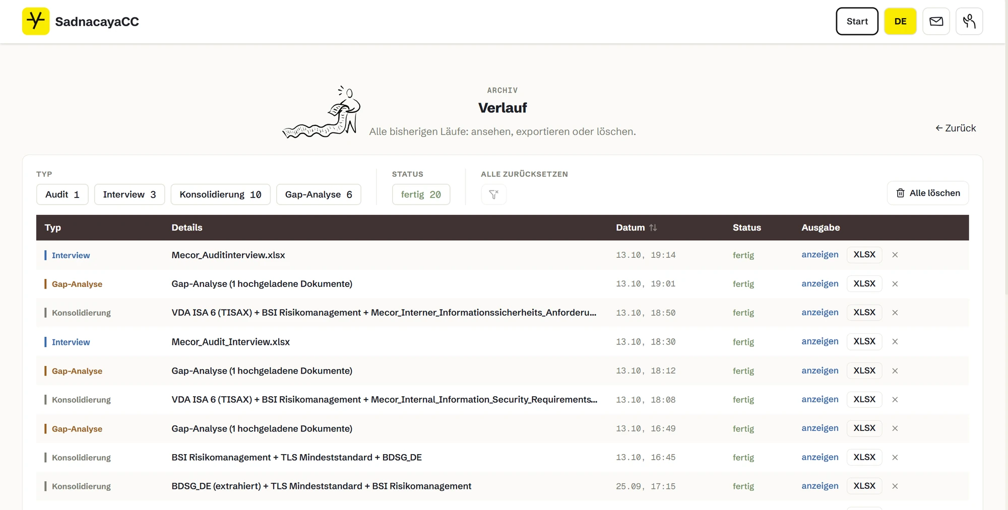Delete the Mecor_Auditinterview.xlsx row

pyautogui.click(x=895, y=255)
